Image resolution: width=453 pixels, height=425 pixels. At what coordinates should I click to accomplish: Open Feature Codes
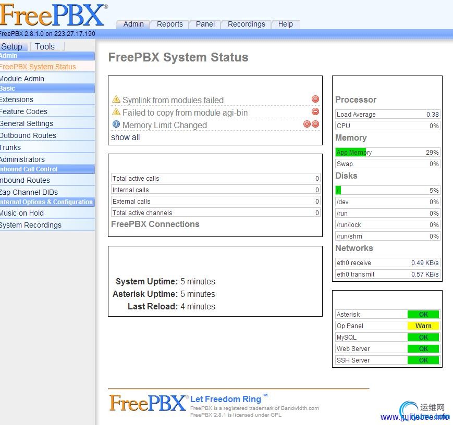coord(47,111)
